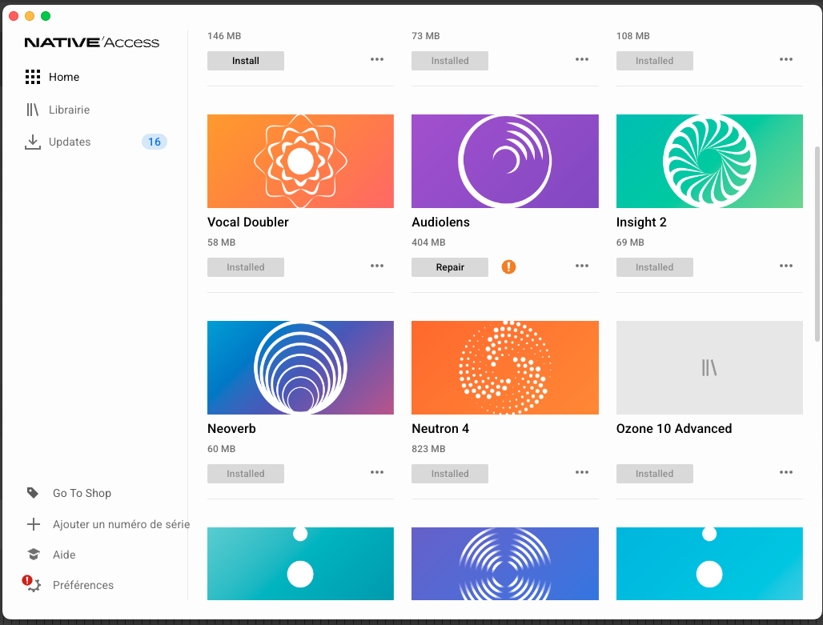Switch to the Librairie section

70,110
